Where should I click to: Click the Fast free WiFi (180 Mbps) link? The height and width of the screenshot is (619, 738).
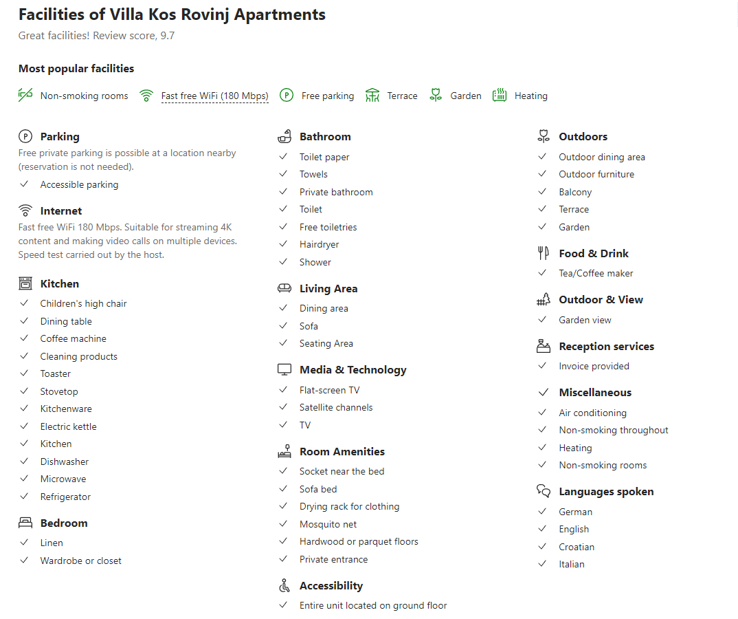(x=214, y=96)
